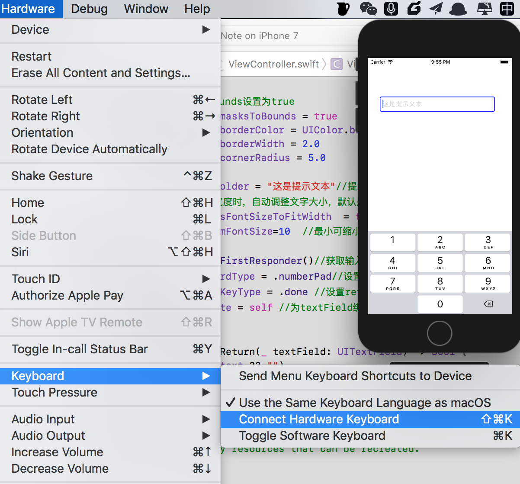Toggle Rotate Device Automatically
Image resolution: width=520 pixels, height=484 pixels.
(110, 149)
